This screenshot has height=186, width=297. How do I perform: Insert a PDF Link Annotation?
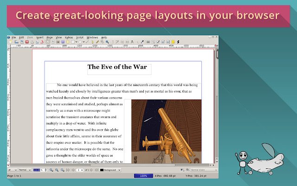(x=178, y=42)
